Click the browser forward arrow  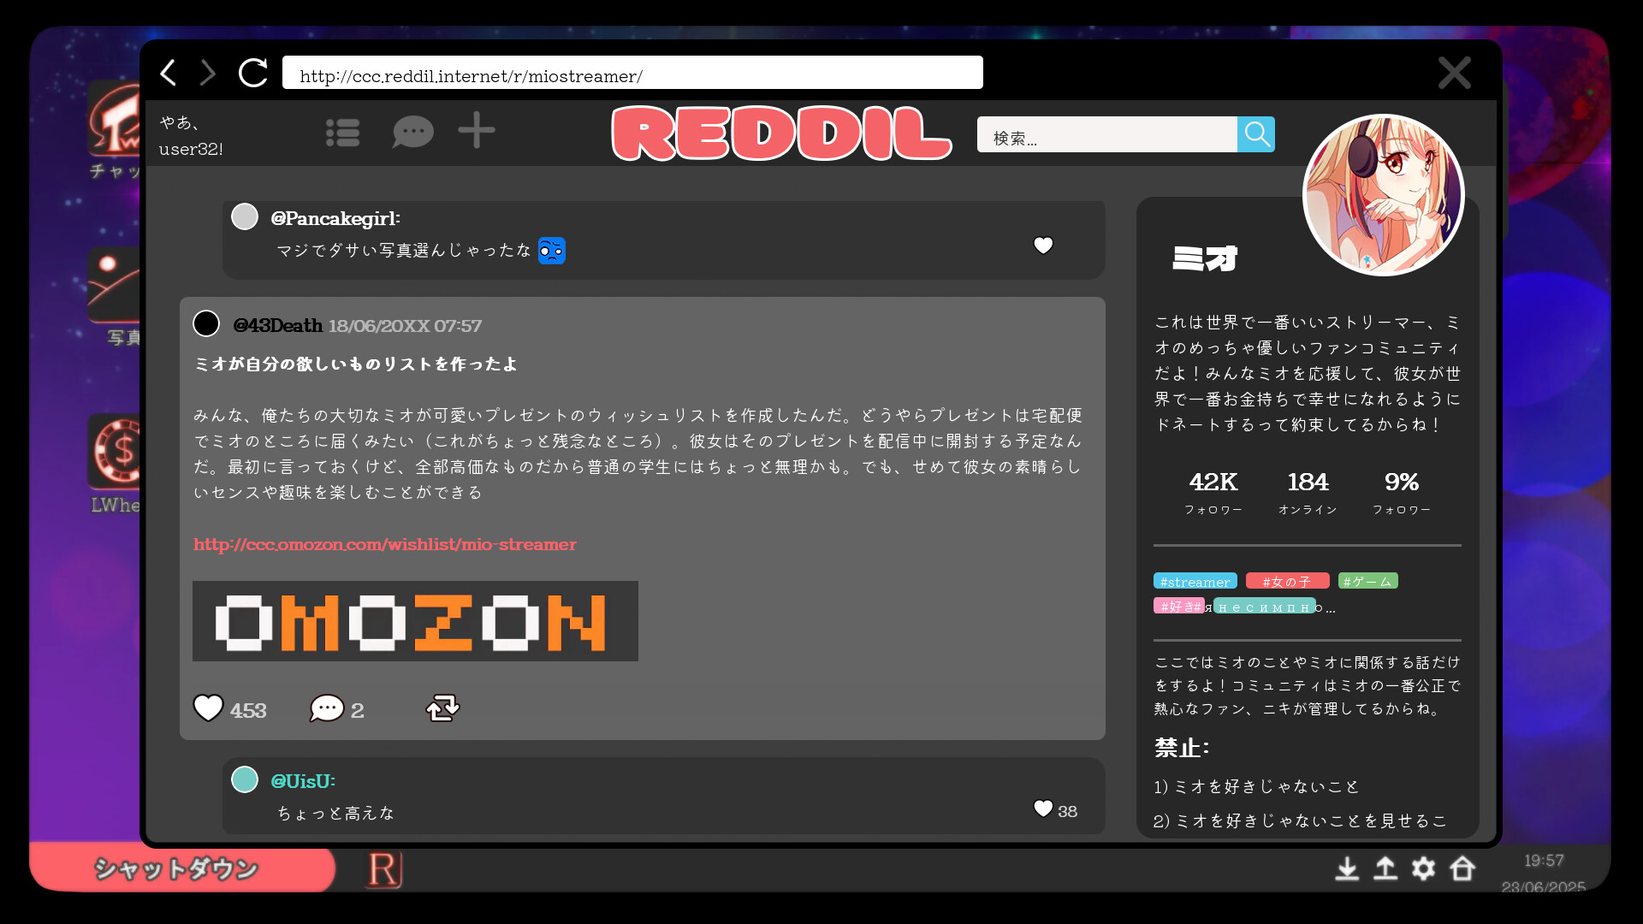[x=208, y=73]
